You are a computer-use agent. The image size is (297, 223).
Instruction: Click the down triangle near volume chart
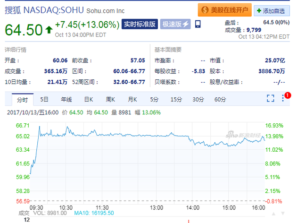click(x=283, y=214)
